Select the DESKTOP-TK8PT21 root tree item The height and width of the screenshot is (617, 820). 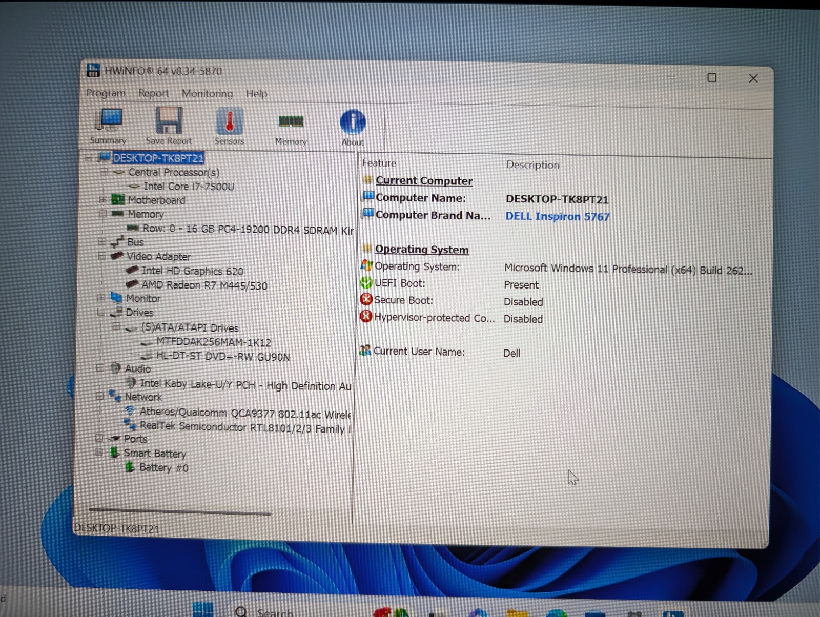[x=158, y=157]
